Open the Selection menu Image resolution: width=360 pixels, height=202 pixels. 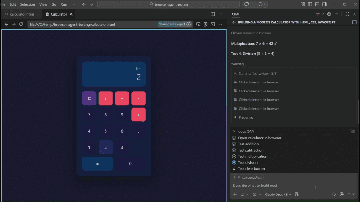tap(28, 4)
